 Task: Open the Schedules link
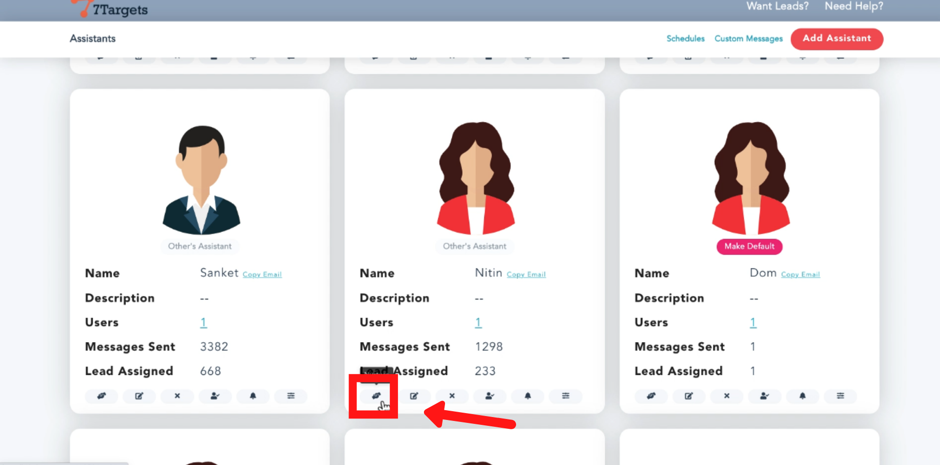(685, 39)
